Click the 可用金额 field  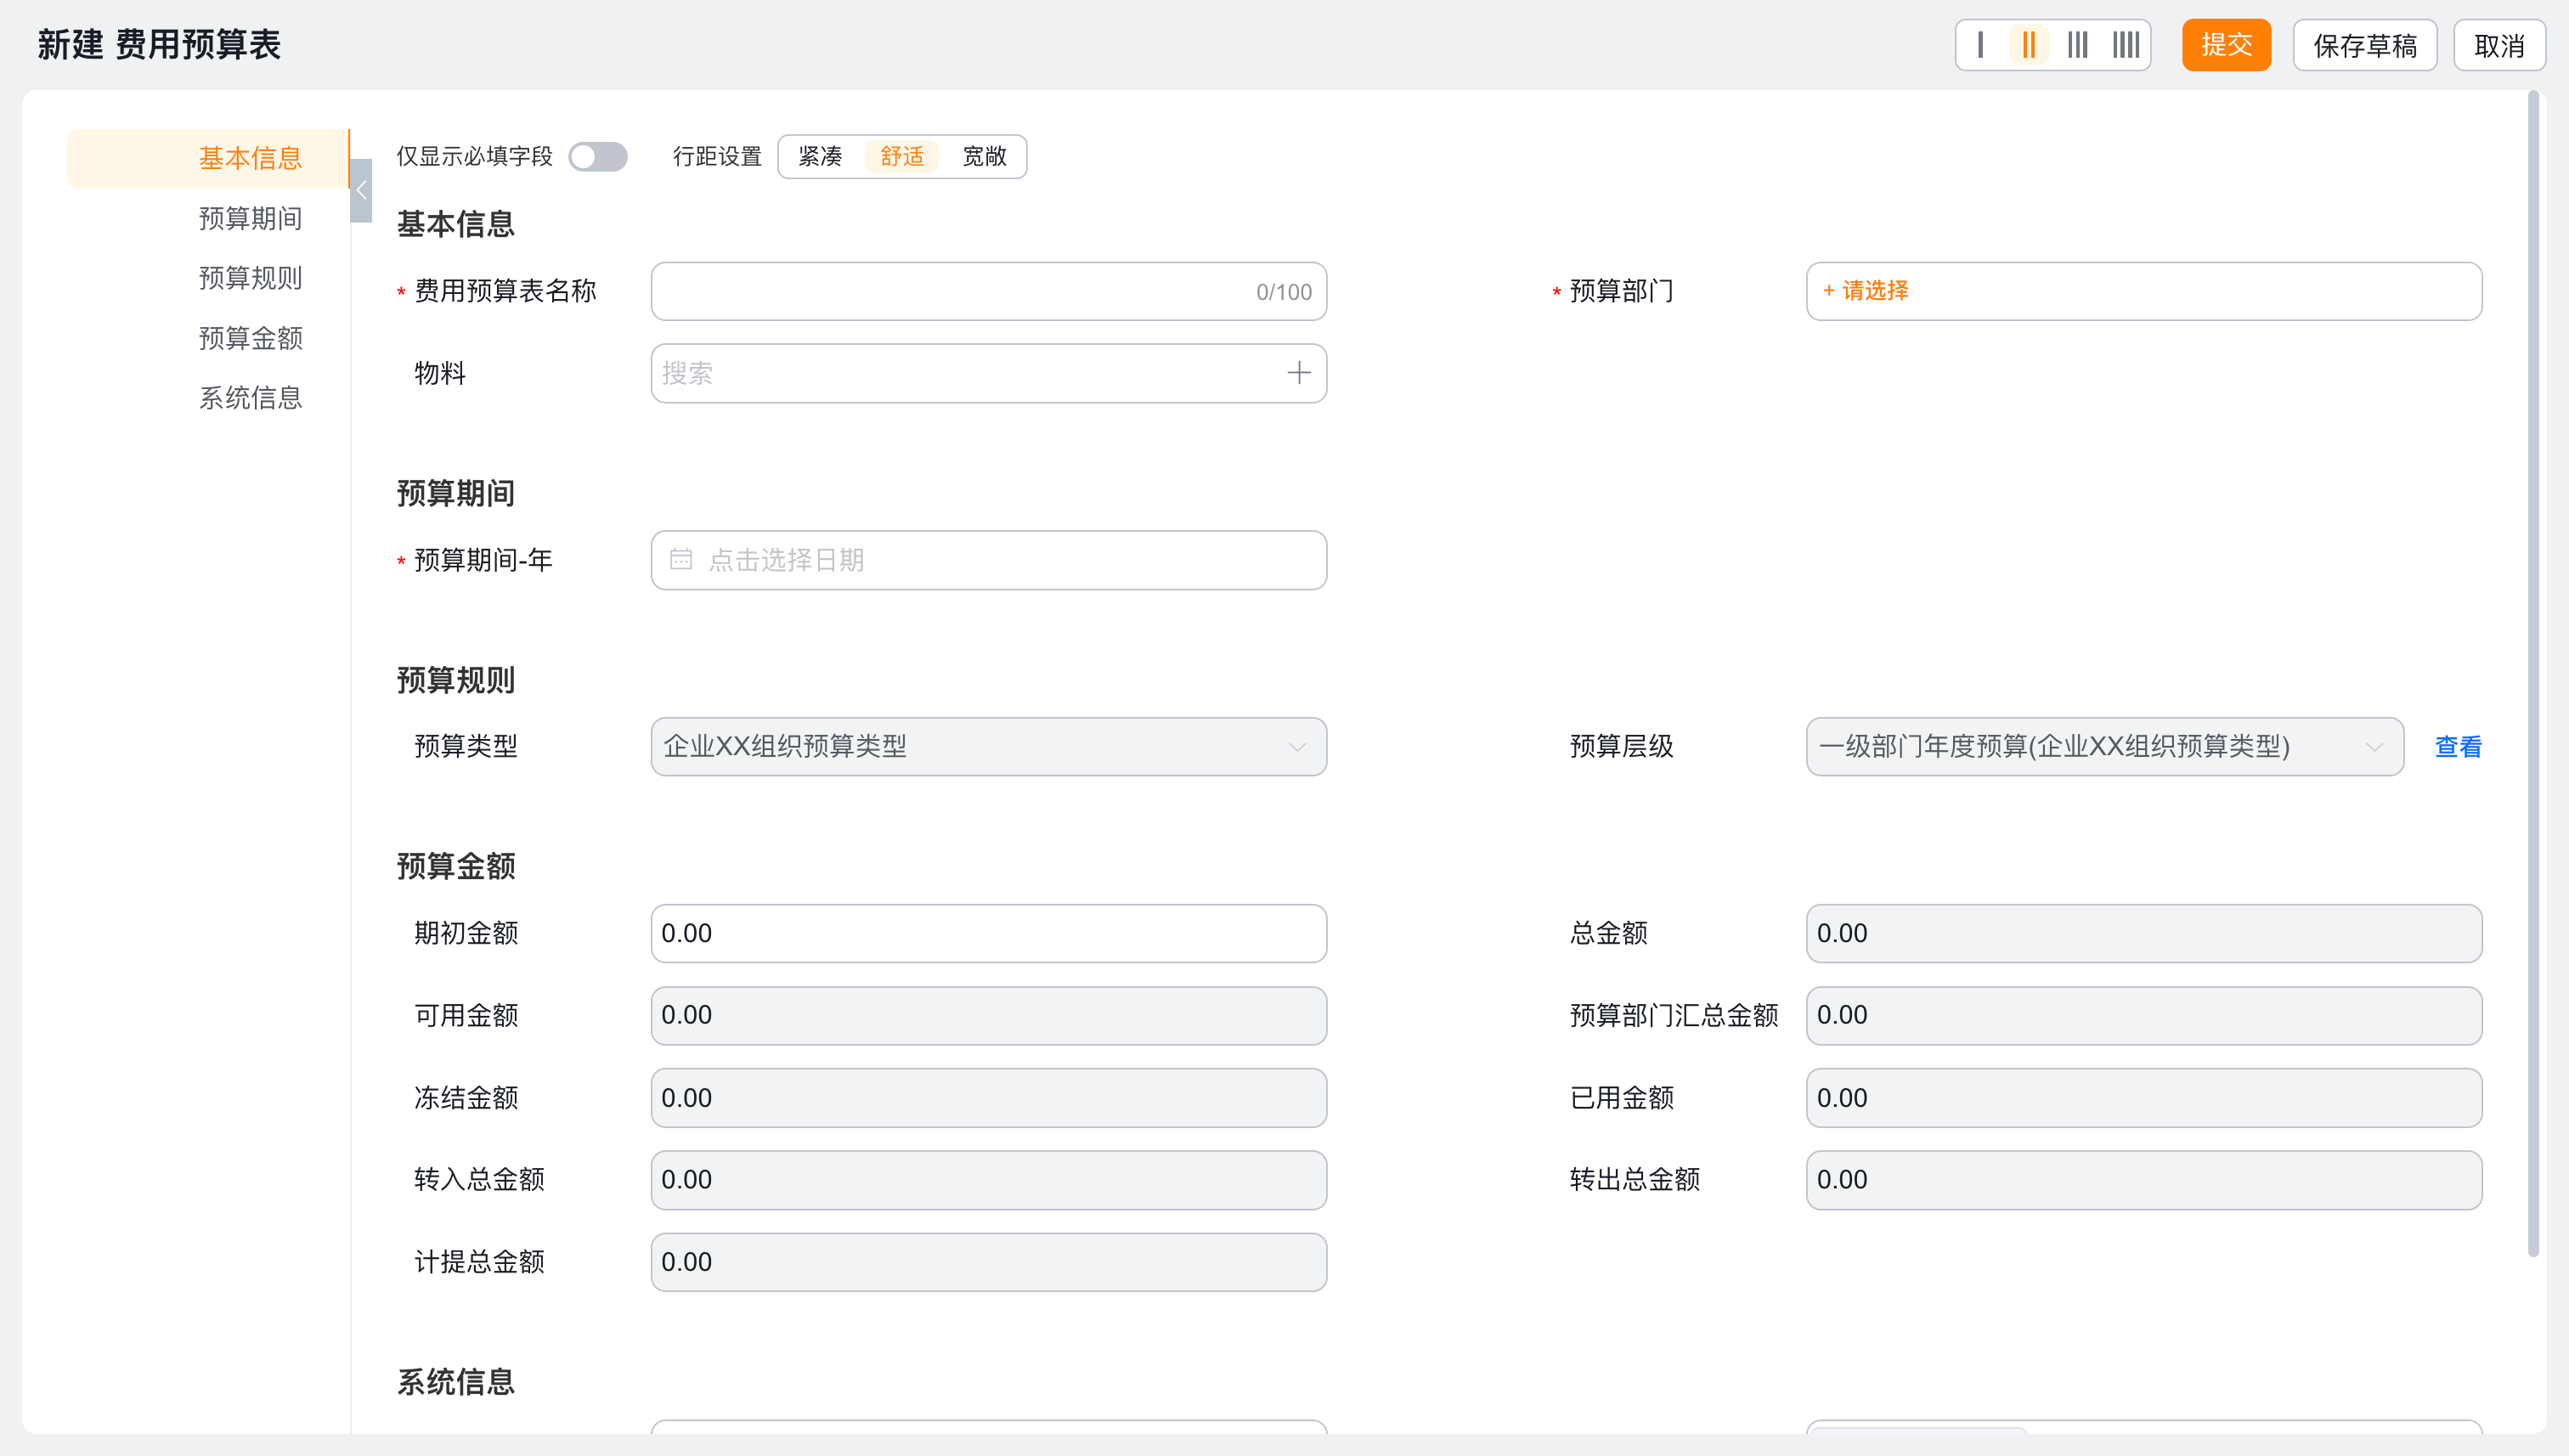pos(988,1015)
